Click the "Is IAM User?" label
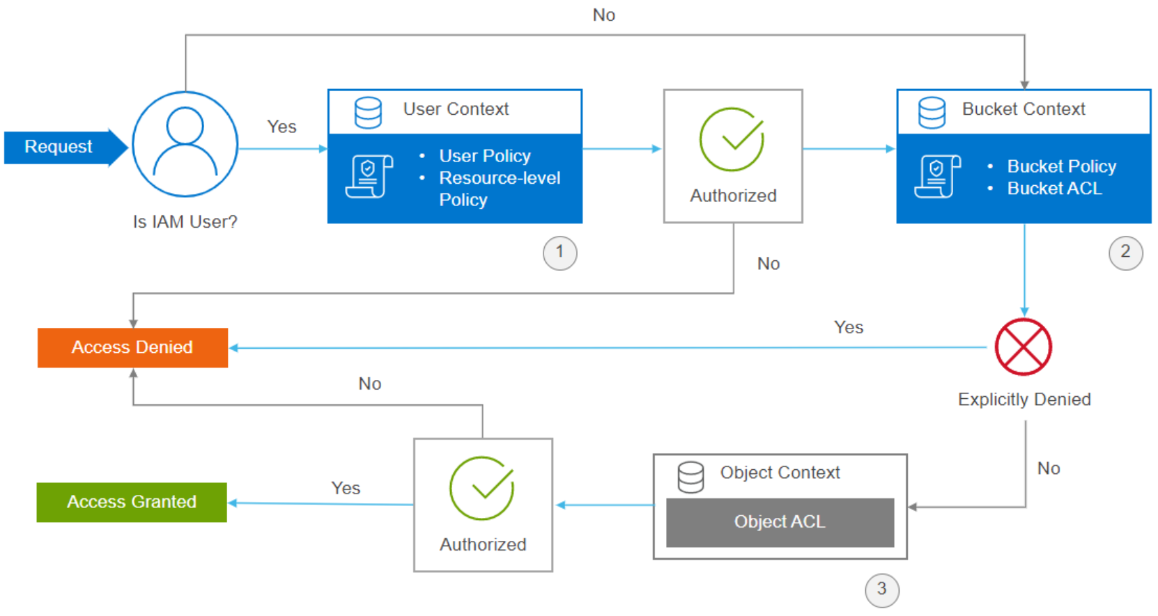 click(x=185, y=222)
